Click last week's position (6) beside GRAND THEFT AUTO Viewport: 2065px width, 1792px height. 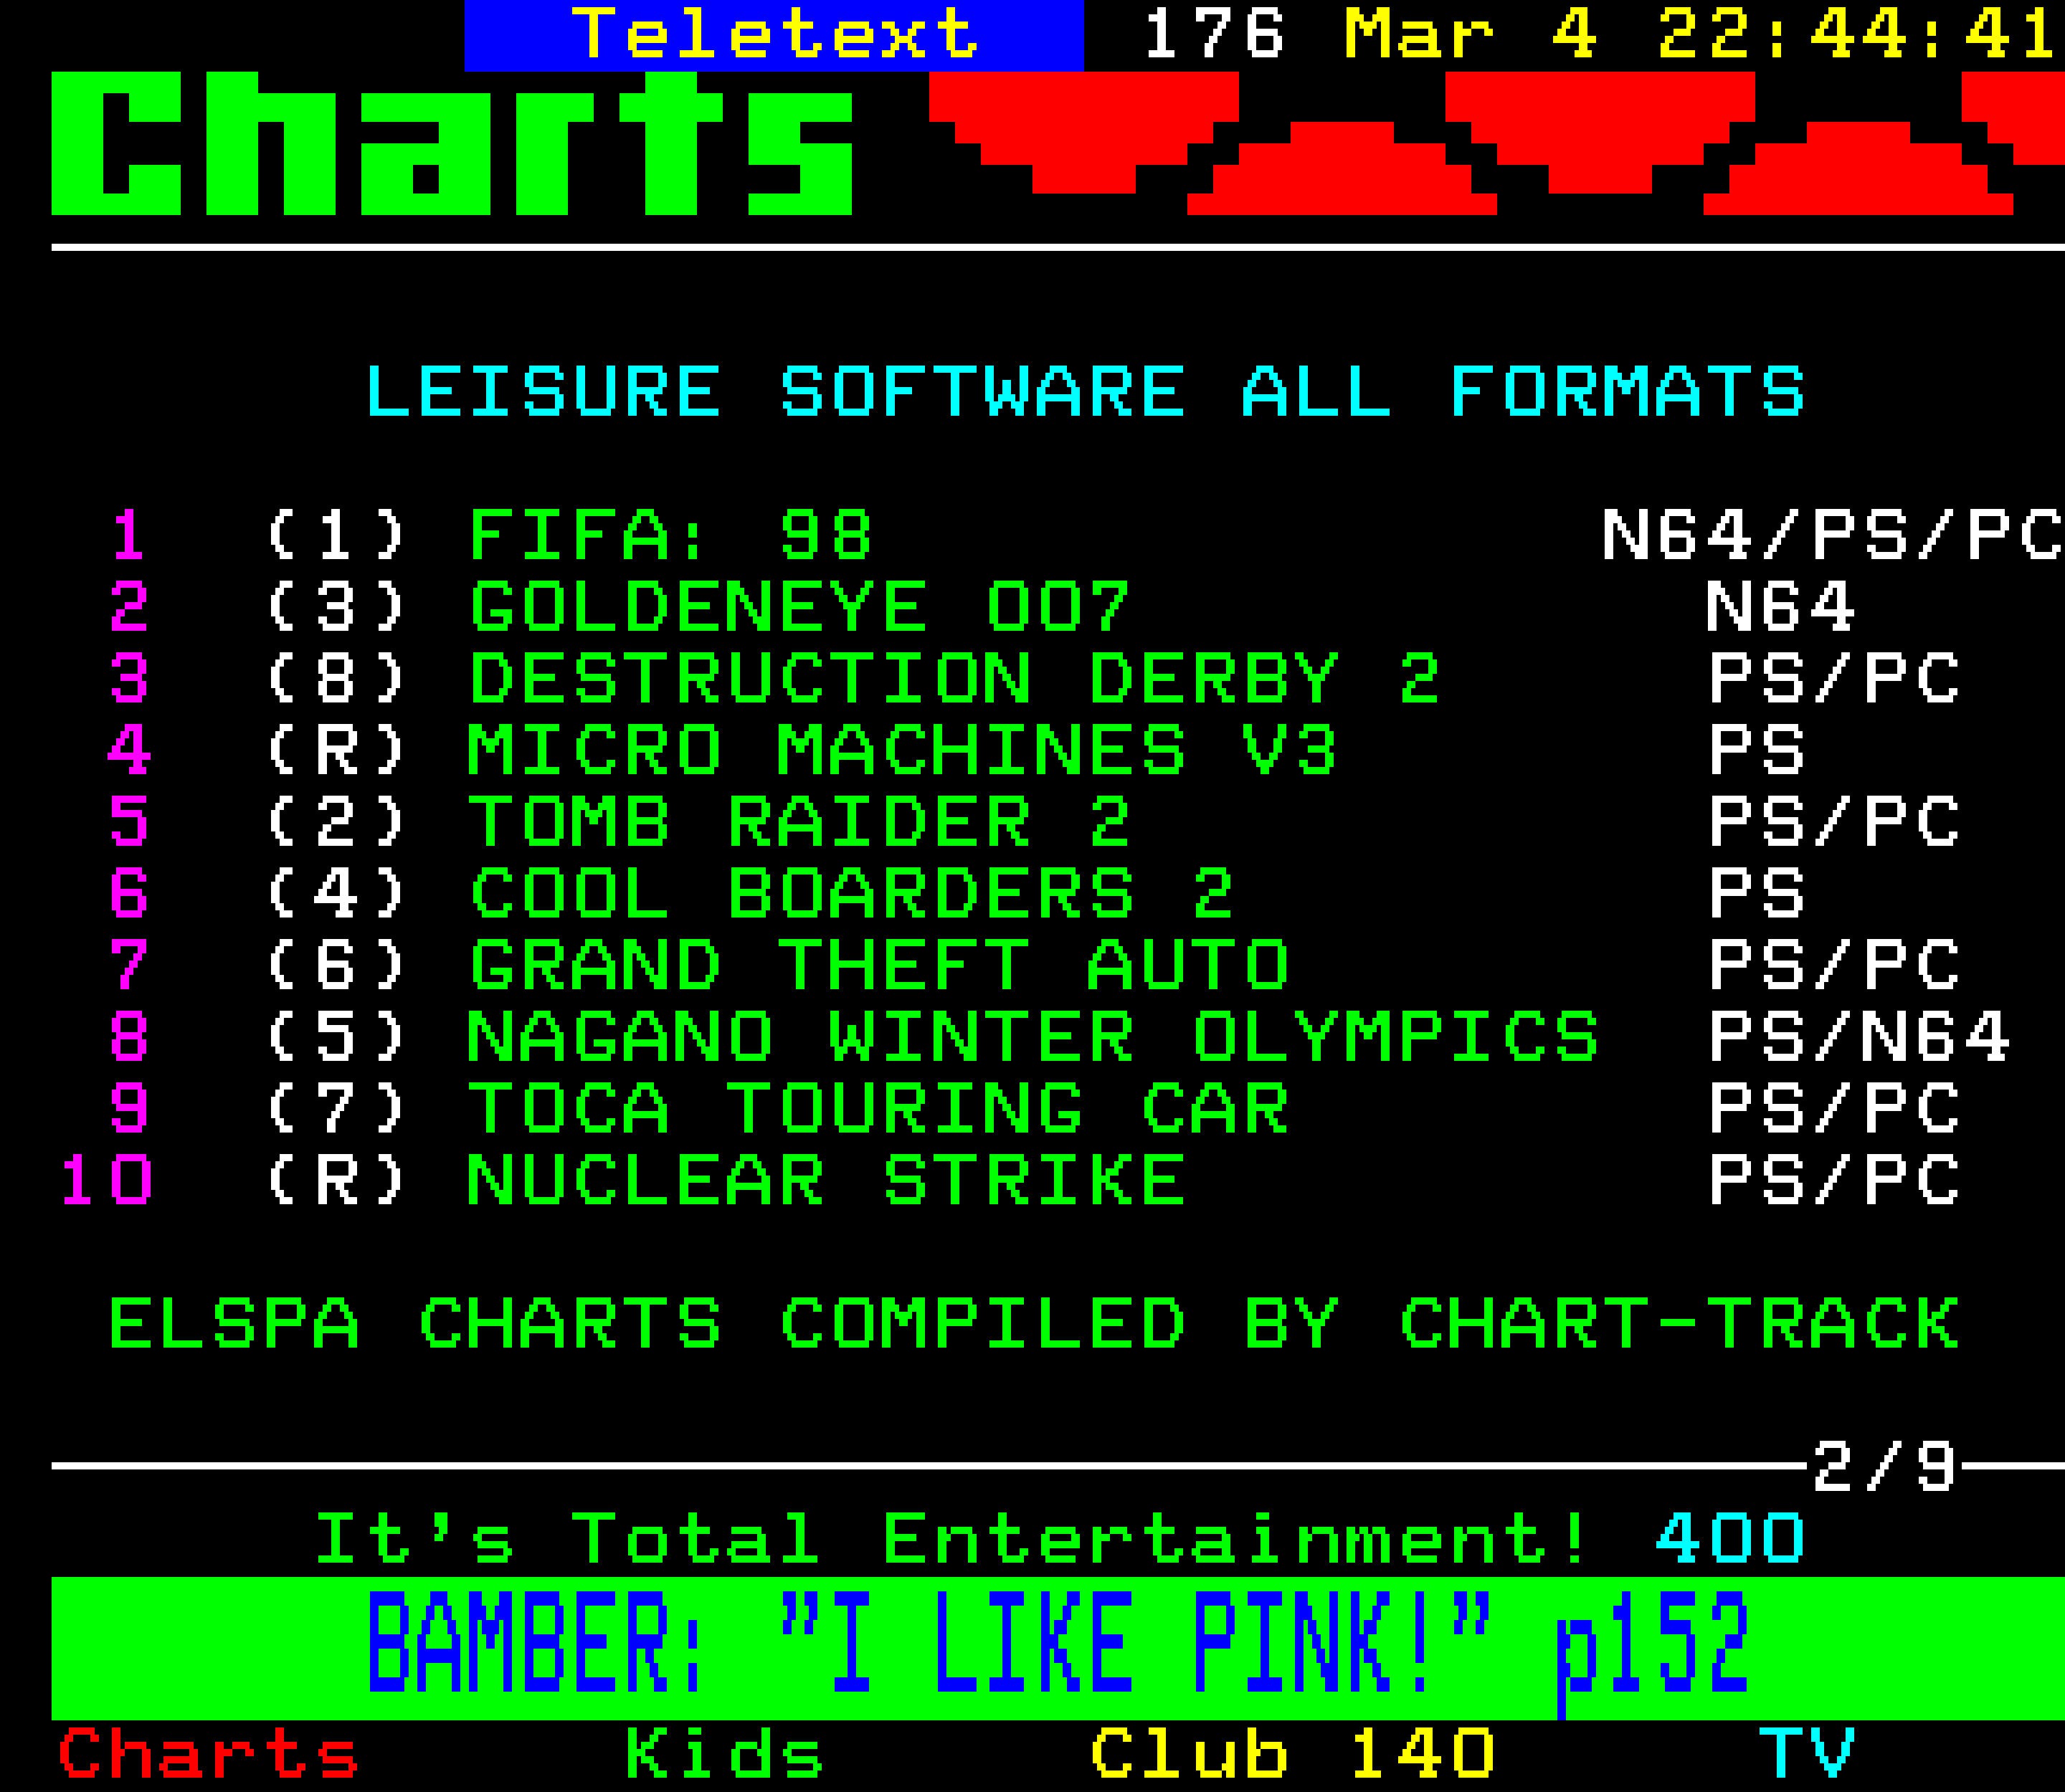[335, 965]
